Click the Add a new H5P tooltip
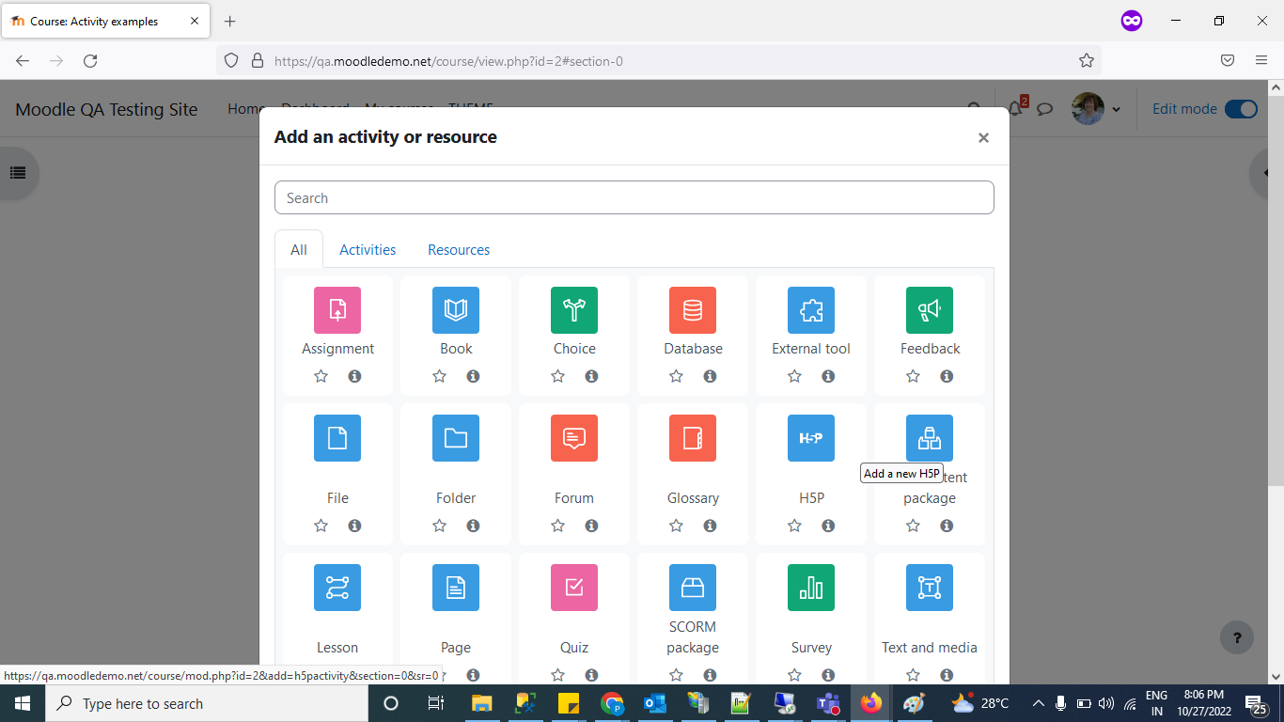 point(901,473)
